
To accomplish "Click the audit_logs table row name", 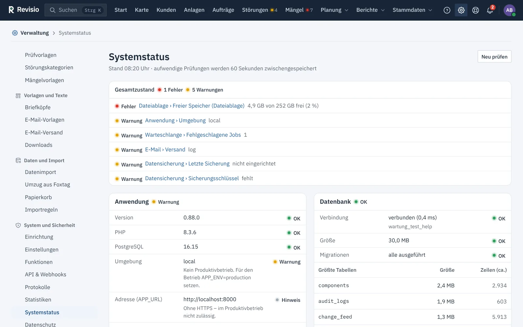I will [x=334, y=301].
